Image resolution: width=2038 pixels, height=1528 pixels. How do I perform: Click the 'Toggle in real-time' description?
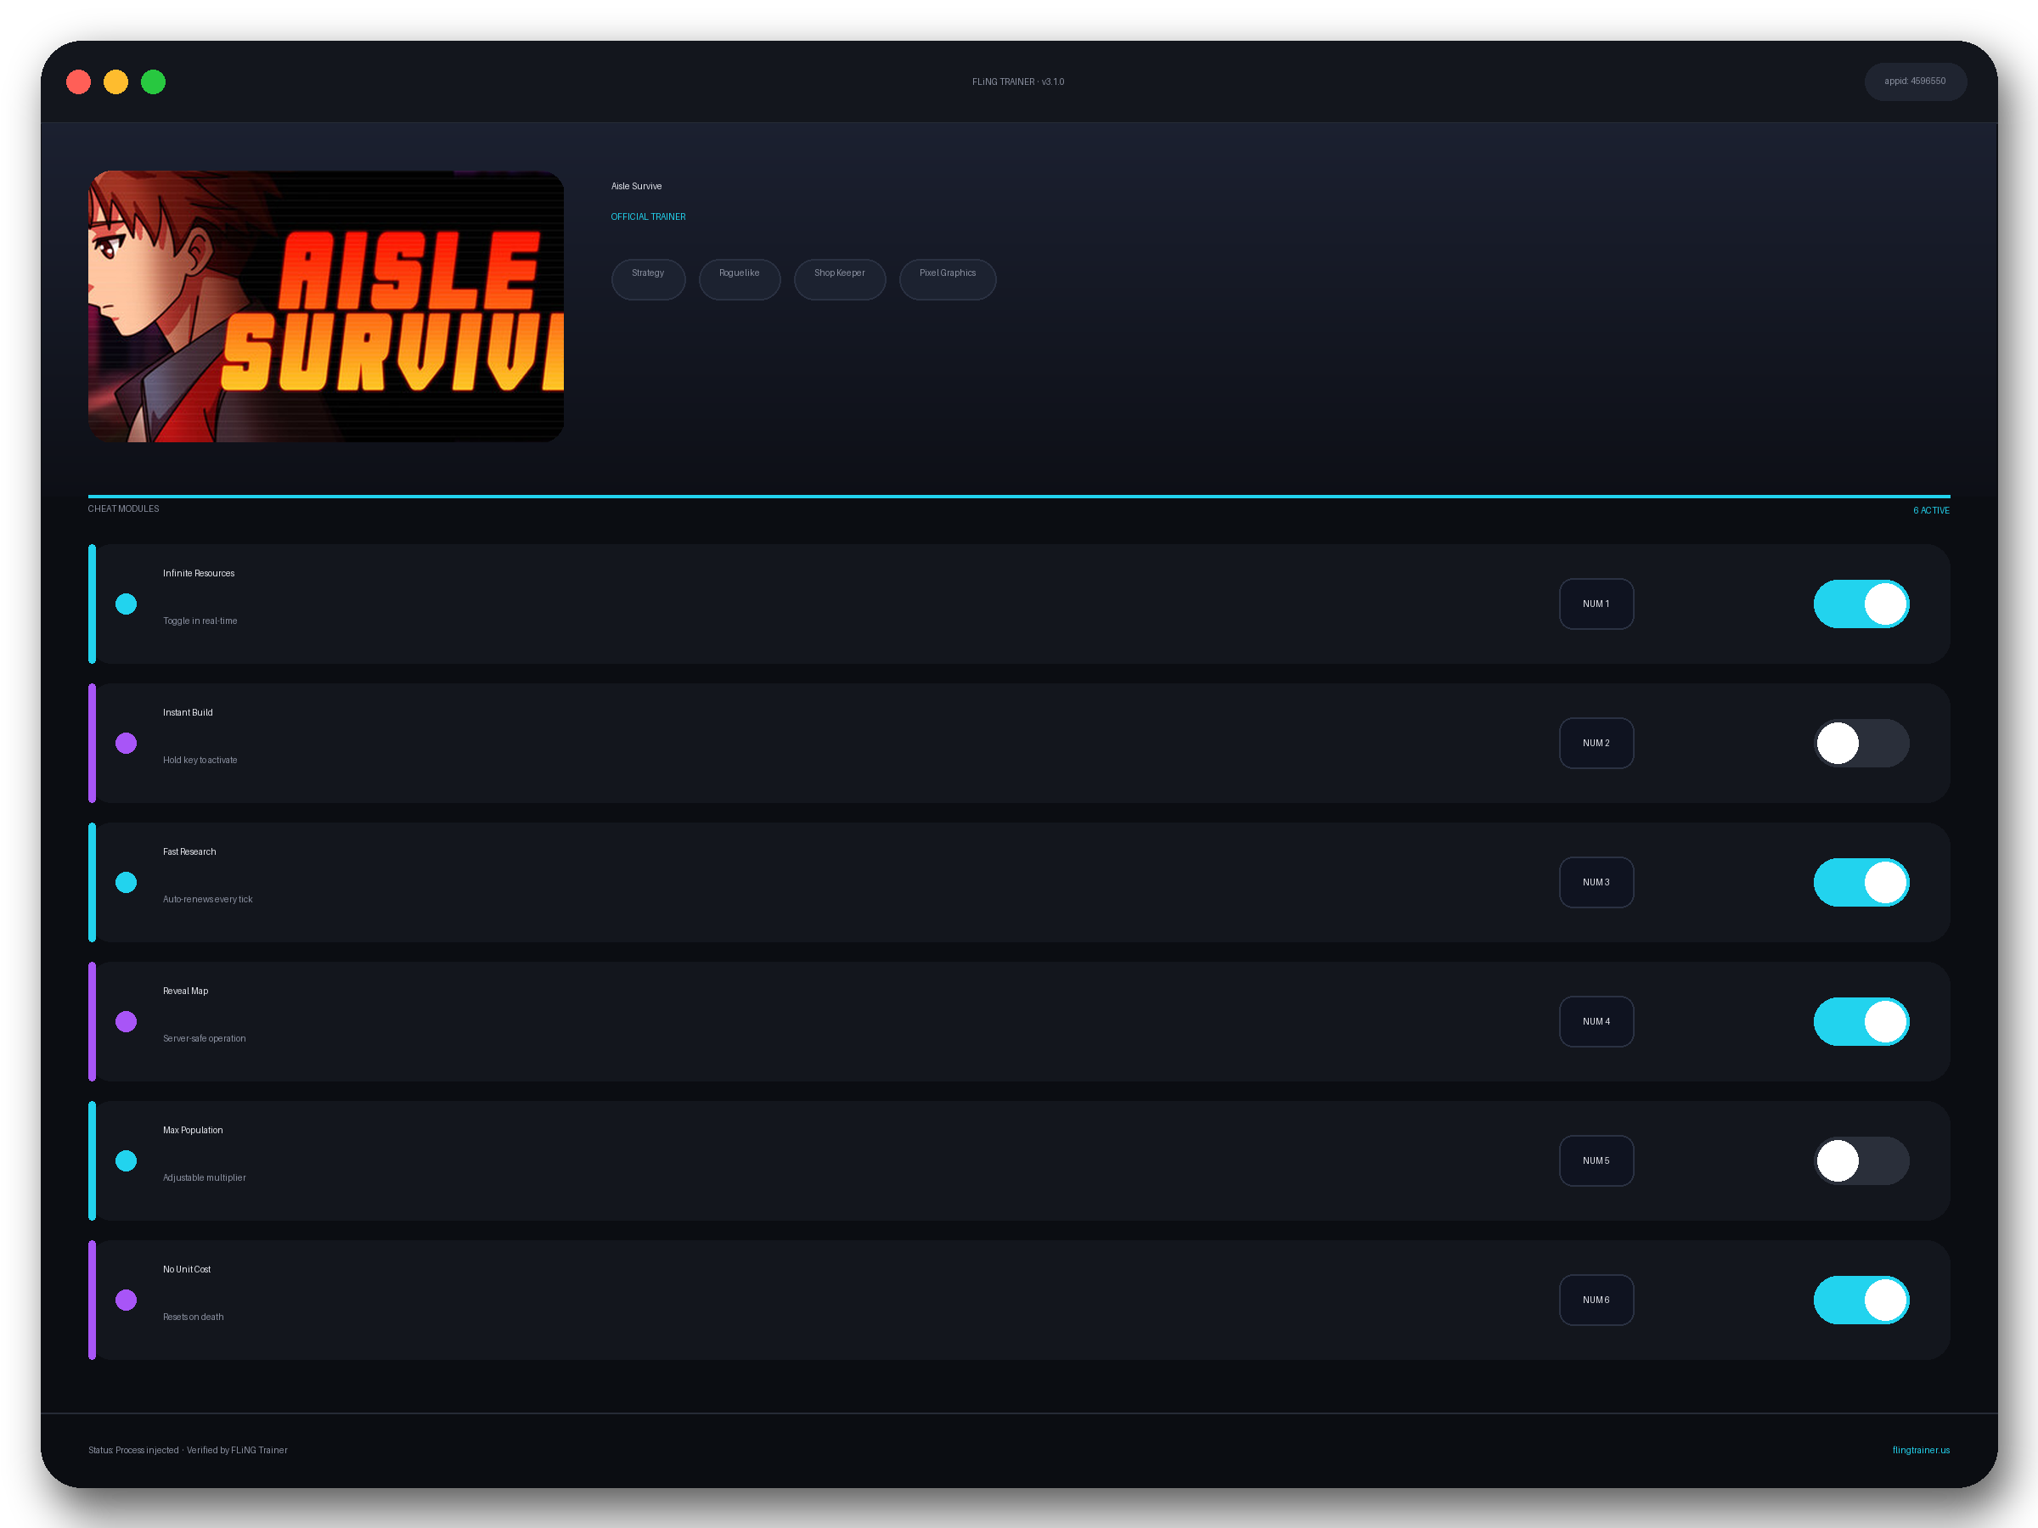click(x=199, y=621)
